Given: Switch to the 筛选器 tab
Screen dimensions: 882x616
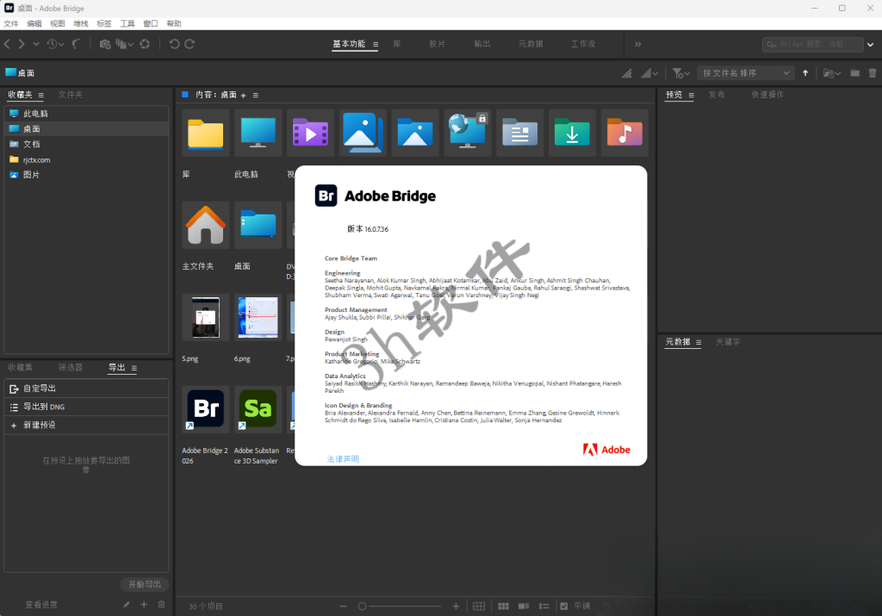Looking at the screenshot, I should pyautogui.click(x=71, y=367).
